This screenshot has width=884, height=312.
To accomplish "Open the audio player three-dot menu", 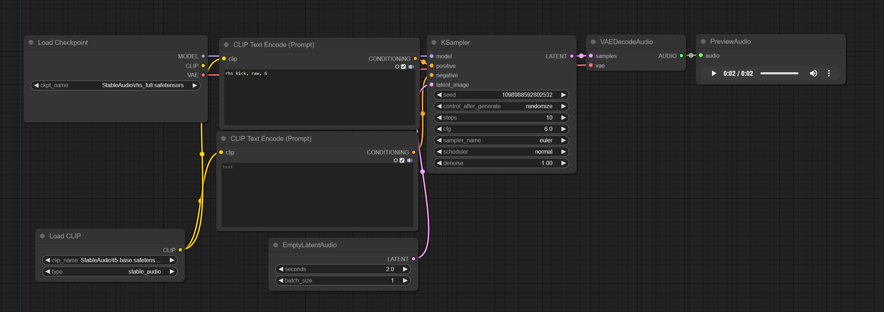I will pos(829,74).
